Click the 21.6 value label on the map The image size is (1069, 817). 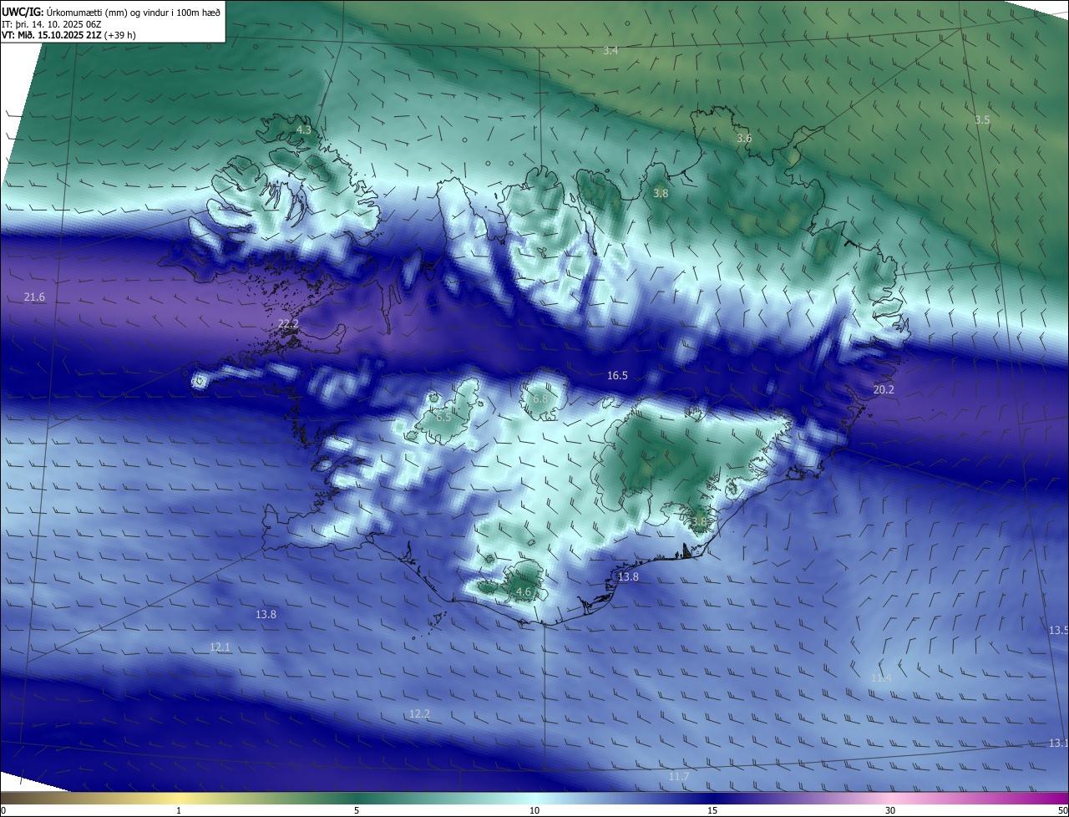34,297
